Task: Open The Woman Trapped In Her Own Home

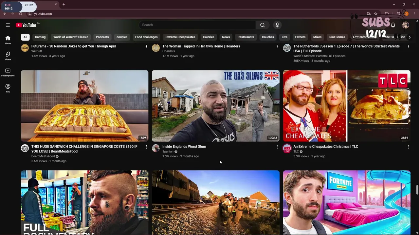Action: coord(201,46)
